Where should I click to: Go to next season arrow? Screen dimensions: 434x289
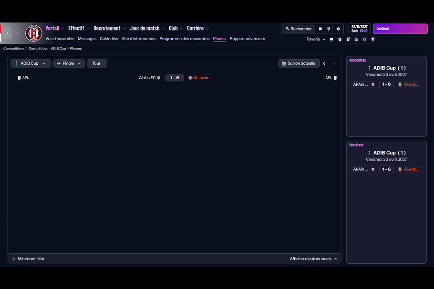[334, 63]
